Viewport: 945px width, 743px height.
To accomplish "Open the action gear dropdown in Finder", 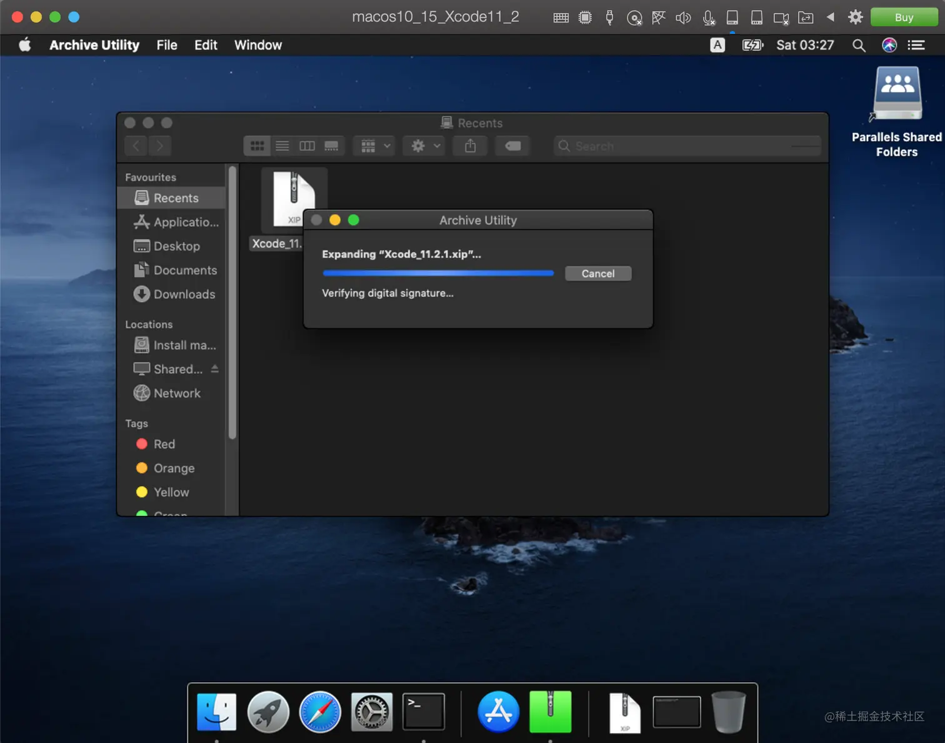I will point(424,146).
